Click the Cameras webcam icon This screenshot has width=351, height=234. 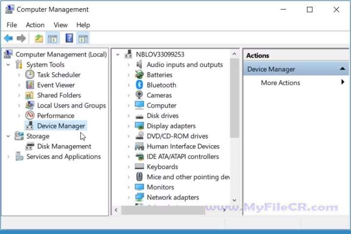pos(139,95)
